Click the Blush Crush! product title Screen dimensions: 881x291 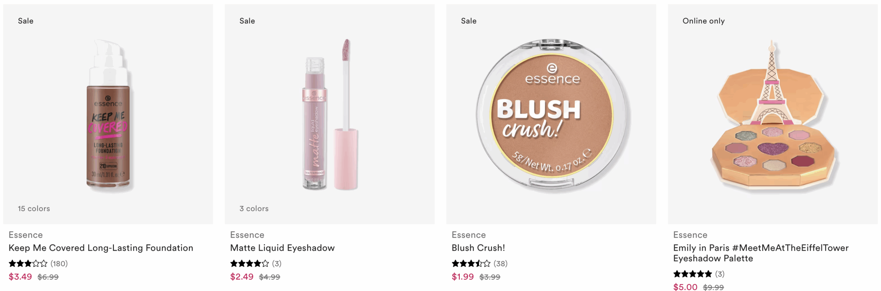[478, 248]
